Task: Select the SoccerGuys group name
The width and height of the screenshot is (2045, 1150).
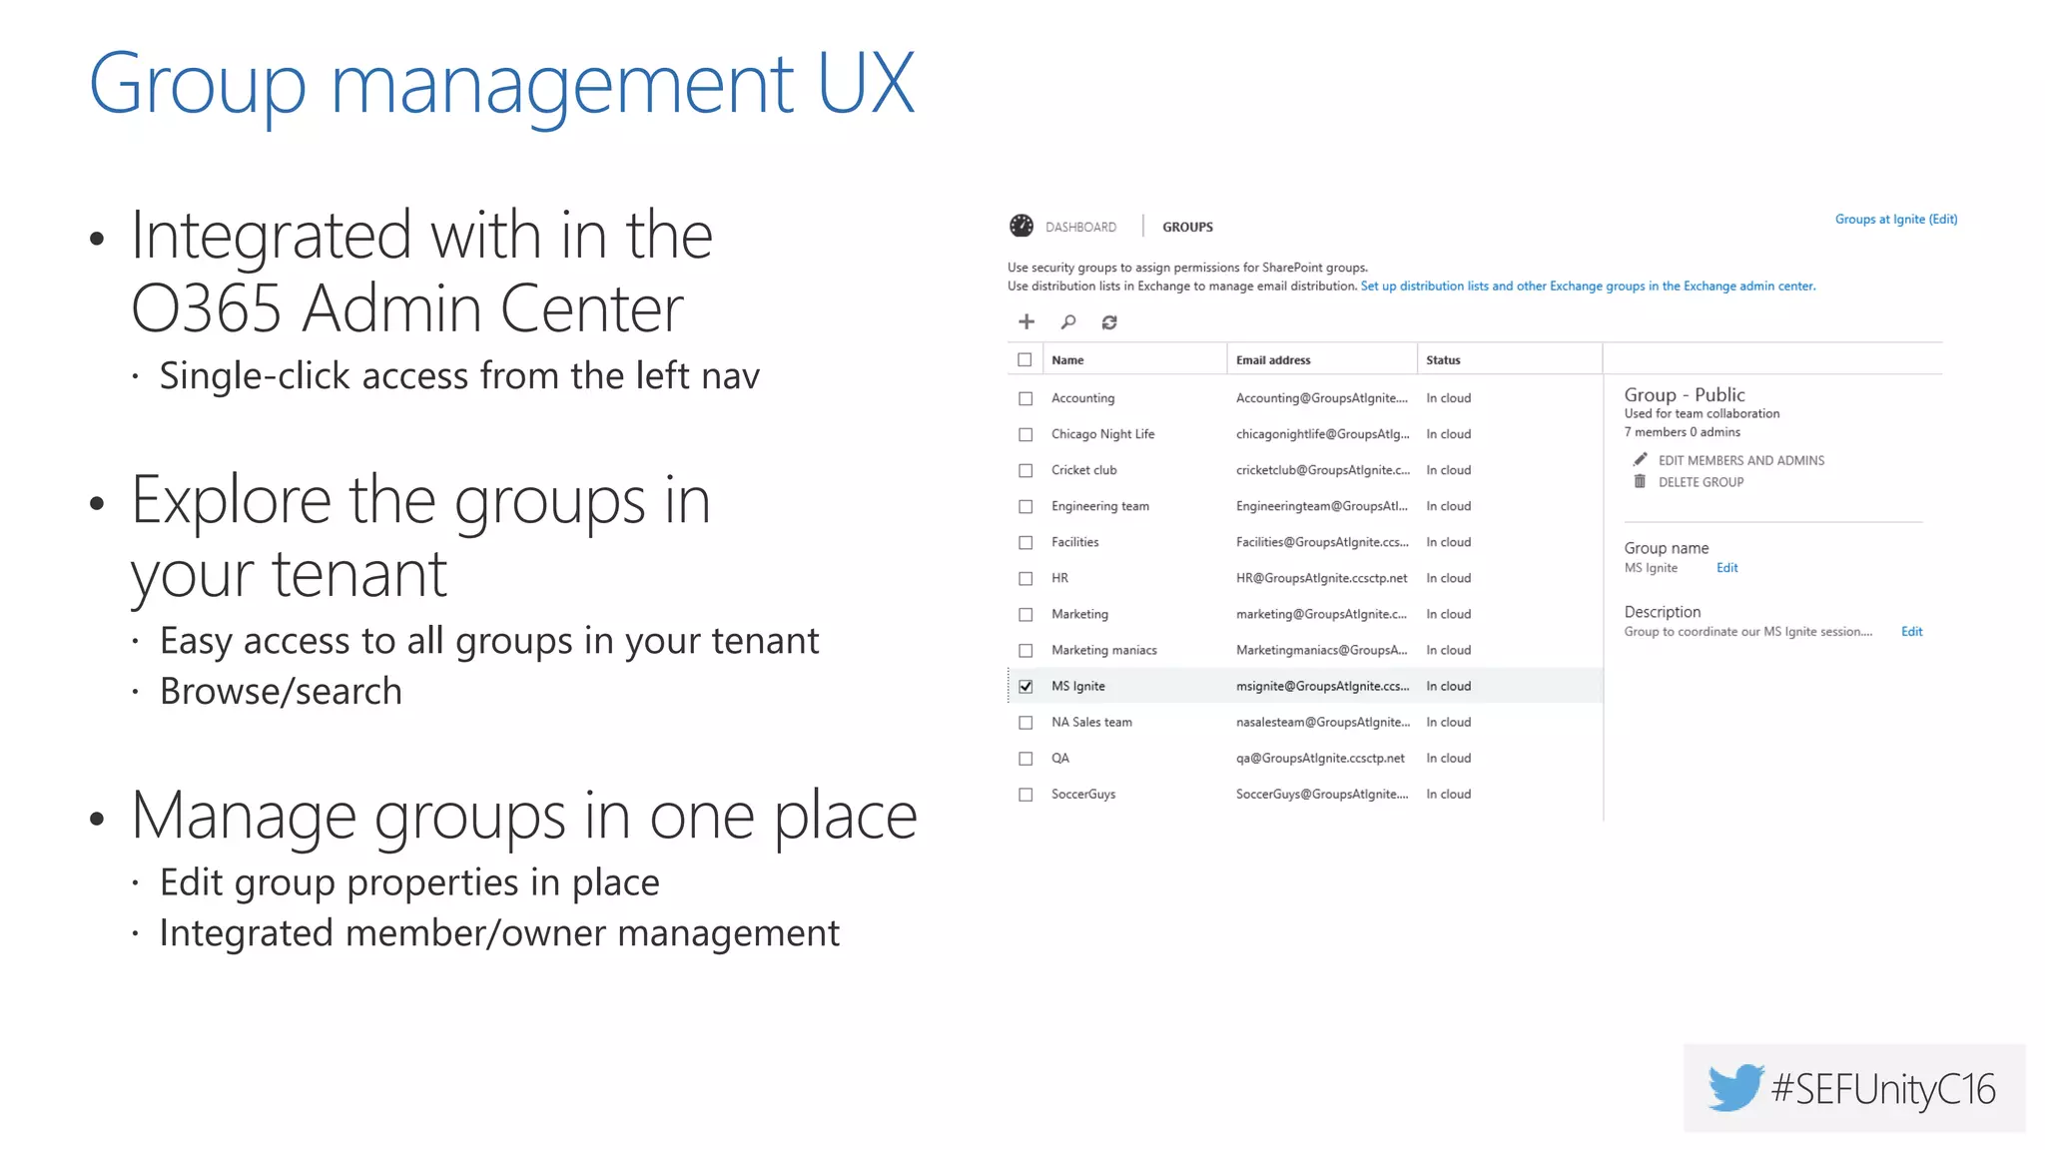Action: 1082,794
